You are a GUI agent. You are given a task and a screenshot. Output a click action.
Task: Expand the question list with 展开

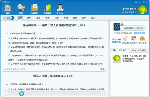click(103, 69)
